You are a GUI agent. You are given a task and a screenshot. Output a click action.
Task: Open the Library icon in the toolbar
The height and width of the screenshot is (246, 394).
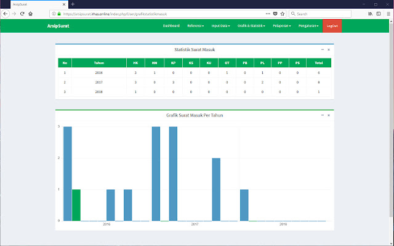[x=371, y=14]
